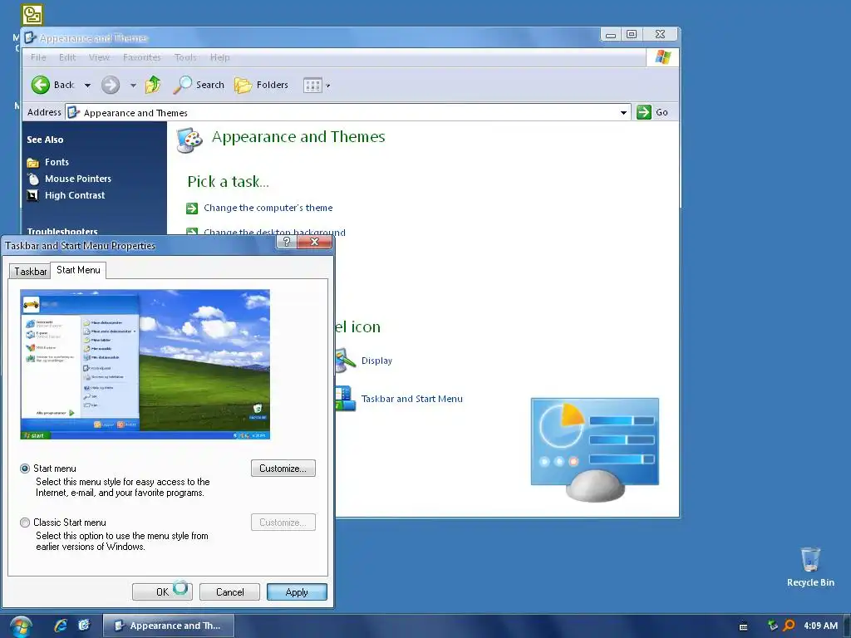Screen dimensions: 851x638
Task: Expand the Views dropdown arrow
Action: click(327, 86)
